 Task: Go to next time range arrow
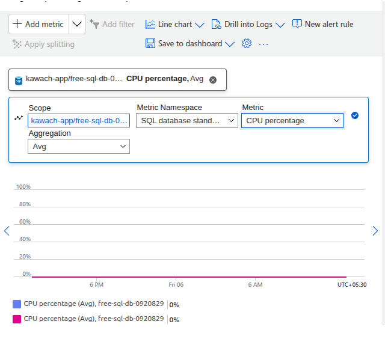[x=375, y=231]
